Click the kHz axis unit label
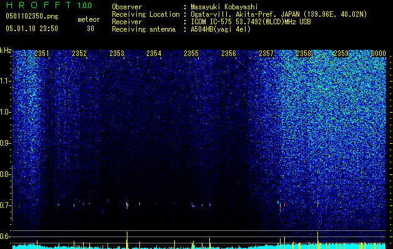This screenshot has height=249, width=393. 6,50
